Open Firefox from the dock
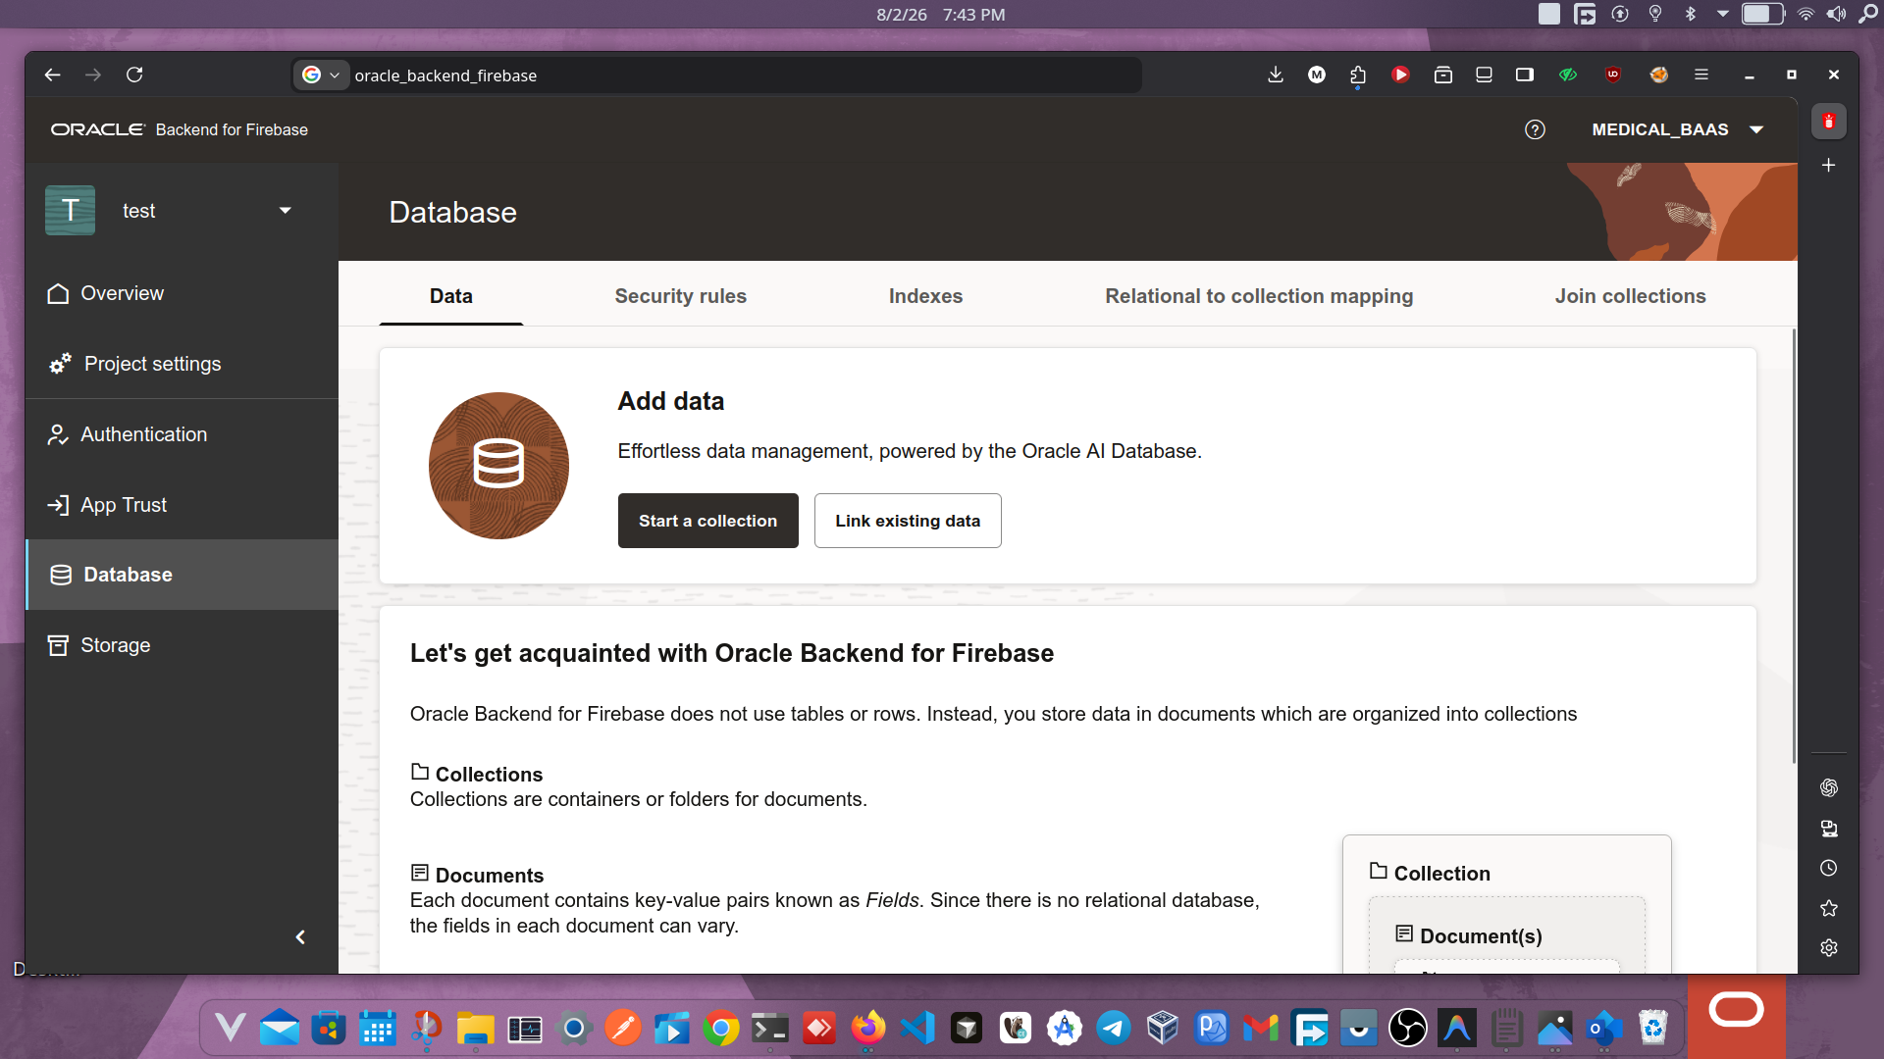This screenshot has height=1059, width=1884. (867, 1029)
